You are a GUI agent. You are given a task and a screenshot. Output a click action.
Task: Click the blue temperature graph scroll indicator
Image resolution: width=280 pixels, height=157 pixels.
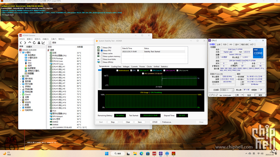coord(100,70)
